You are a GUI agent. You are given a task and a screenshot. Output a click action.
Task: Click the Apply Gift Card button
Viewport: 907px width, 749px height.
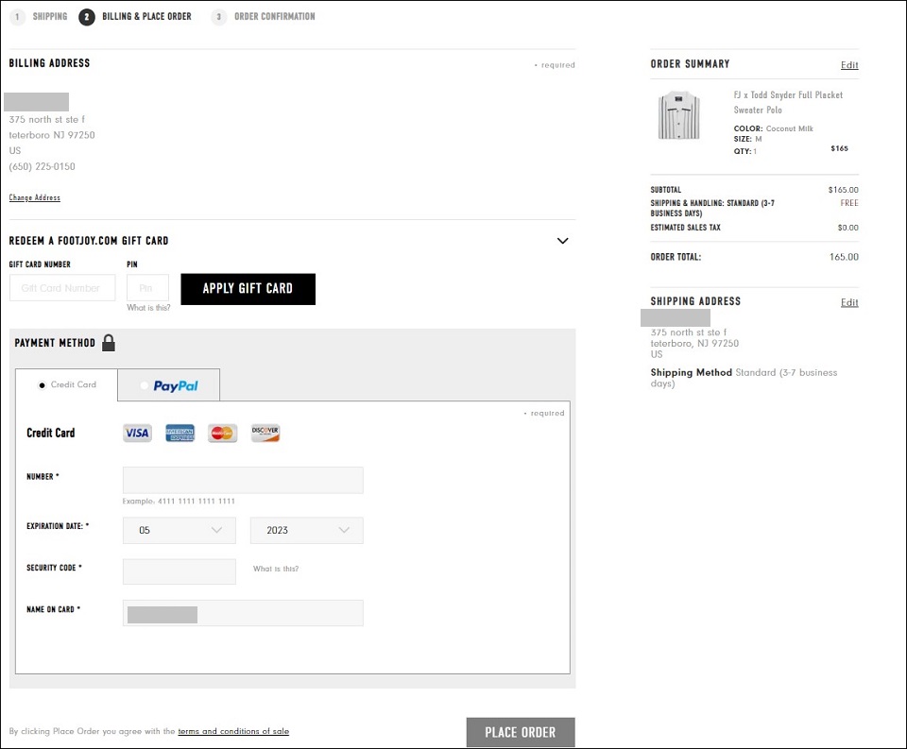(x=248, y=289)
